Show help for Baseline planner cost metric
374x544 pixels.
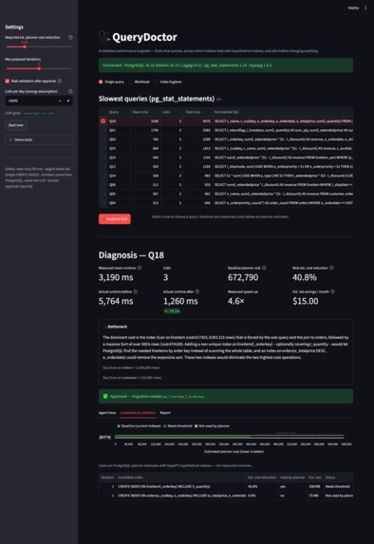coord(265,268)
